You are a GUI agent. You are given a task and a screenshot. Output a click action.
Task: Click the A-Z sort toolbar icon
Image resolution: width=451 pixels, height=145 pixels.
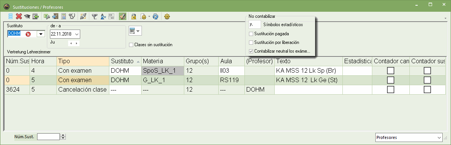pos(103,16)
